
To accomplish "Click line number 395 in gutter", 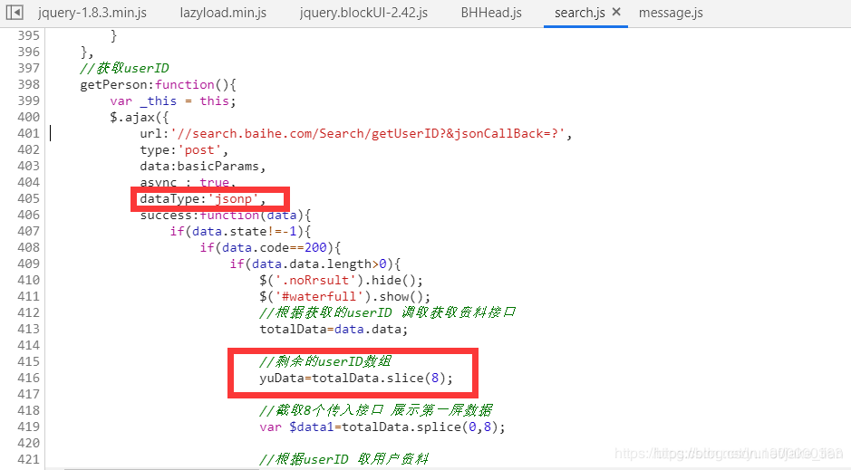I will point(29,36).
